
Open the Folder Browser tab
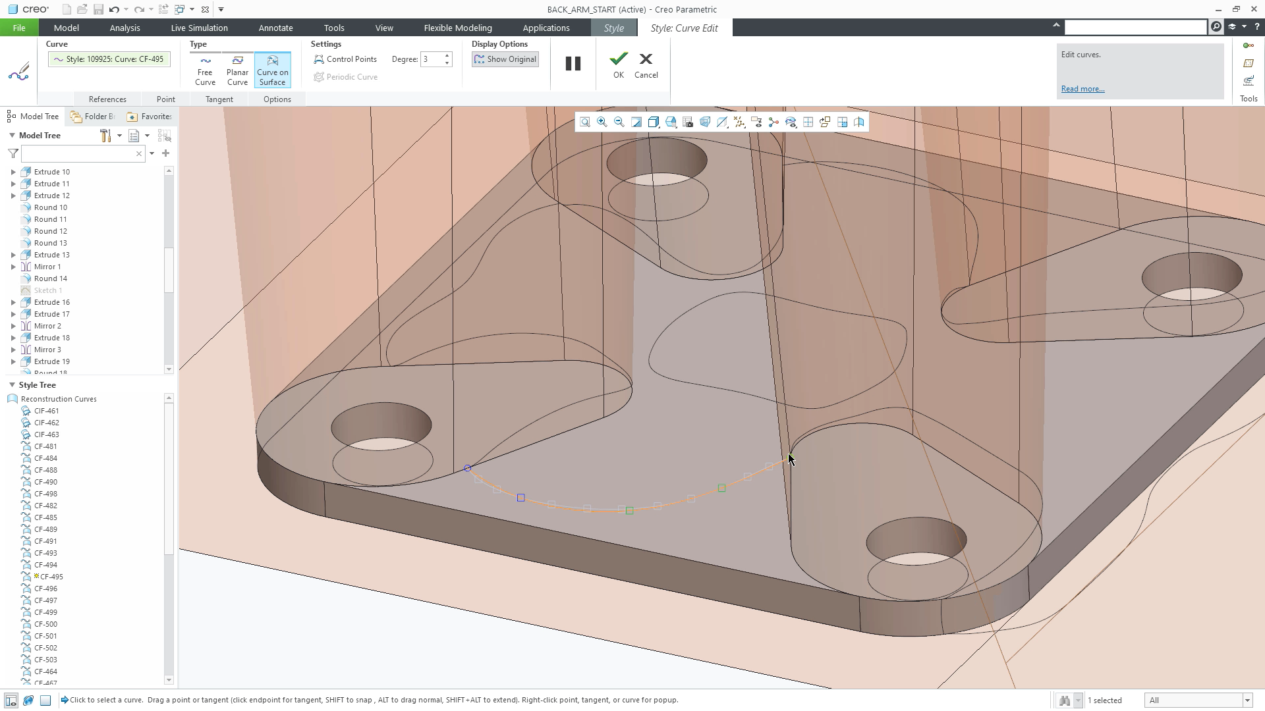coord(94,117)
